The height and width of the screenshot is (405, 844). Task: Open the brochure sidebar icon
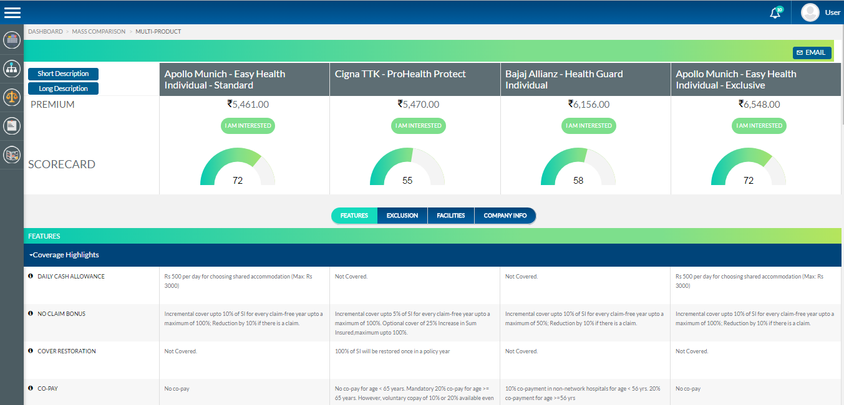point(12,155)
